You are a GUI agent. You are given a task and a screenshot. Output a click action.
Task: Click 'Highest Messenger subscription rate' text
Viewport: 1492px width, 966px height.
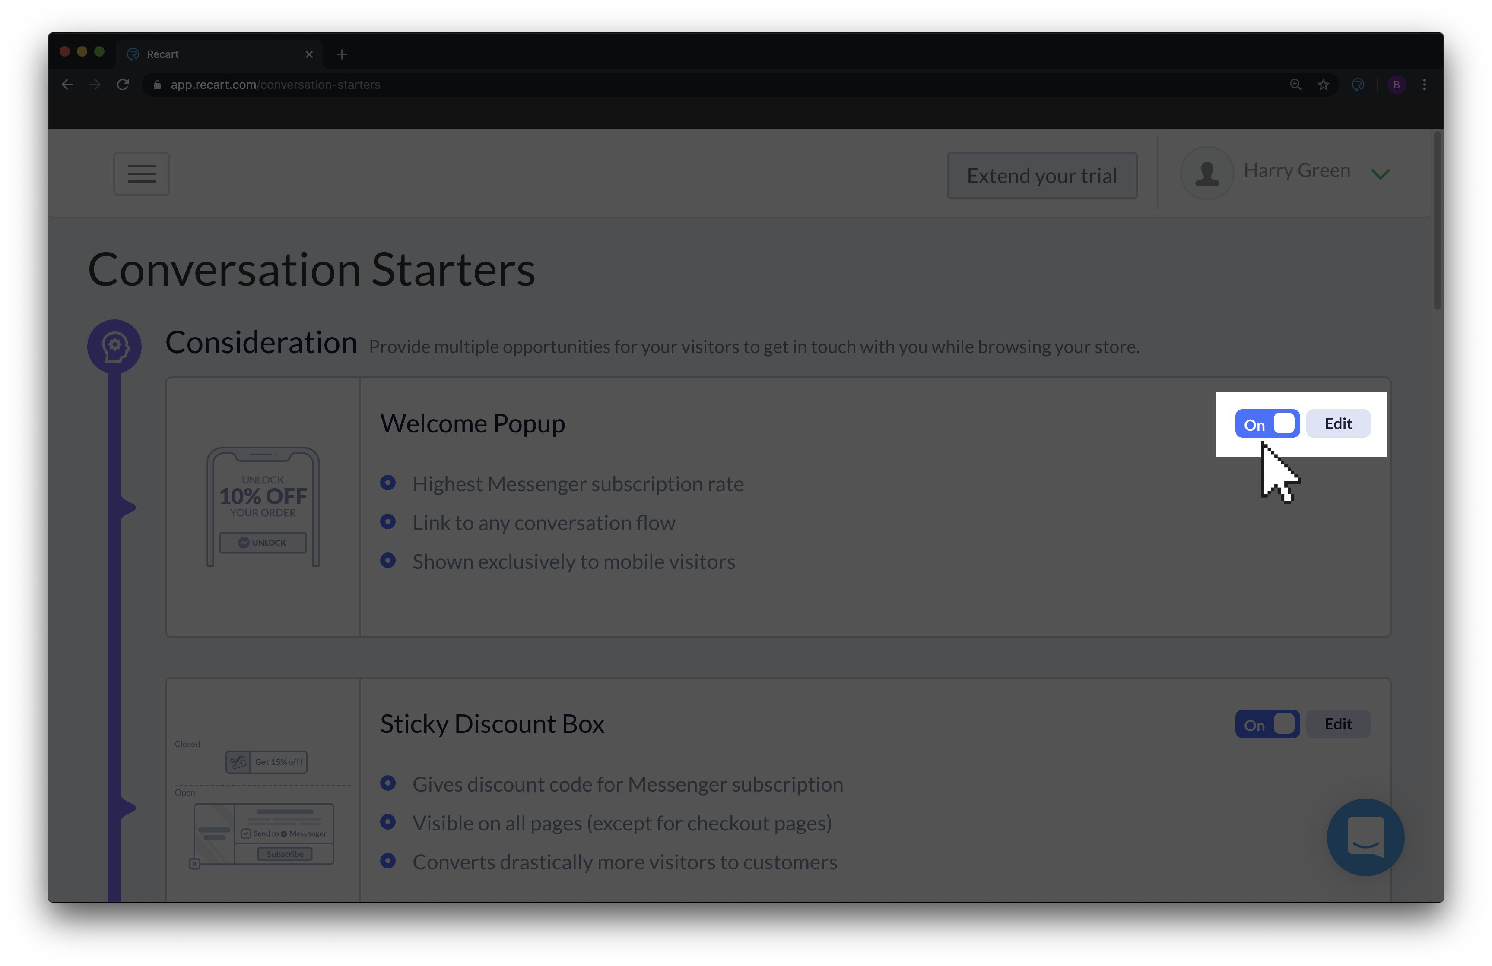tap(578, 484)
